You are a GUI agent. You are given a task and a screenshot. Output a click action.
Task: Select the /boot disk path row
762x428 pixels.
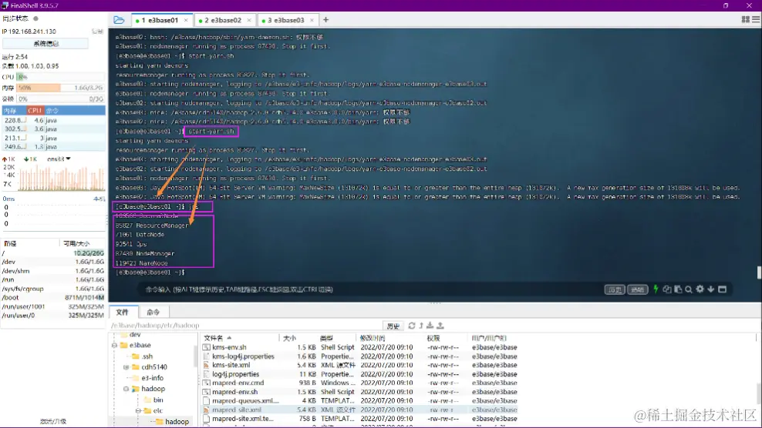53,297
